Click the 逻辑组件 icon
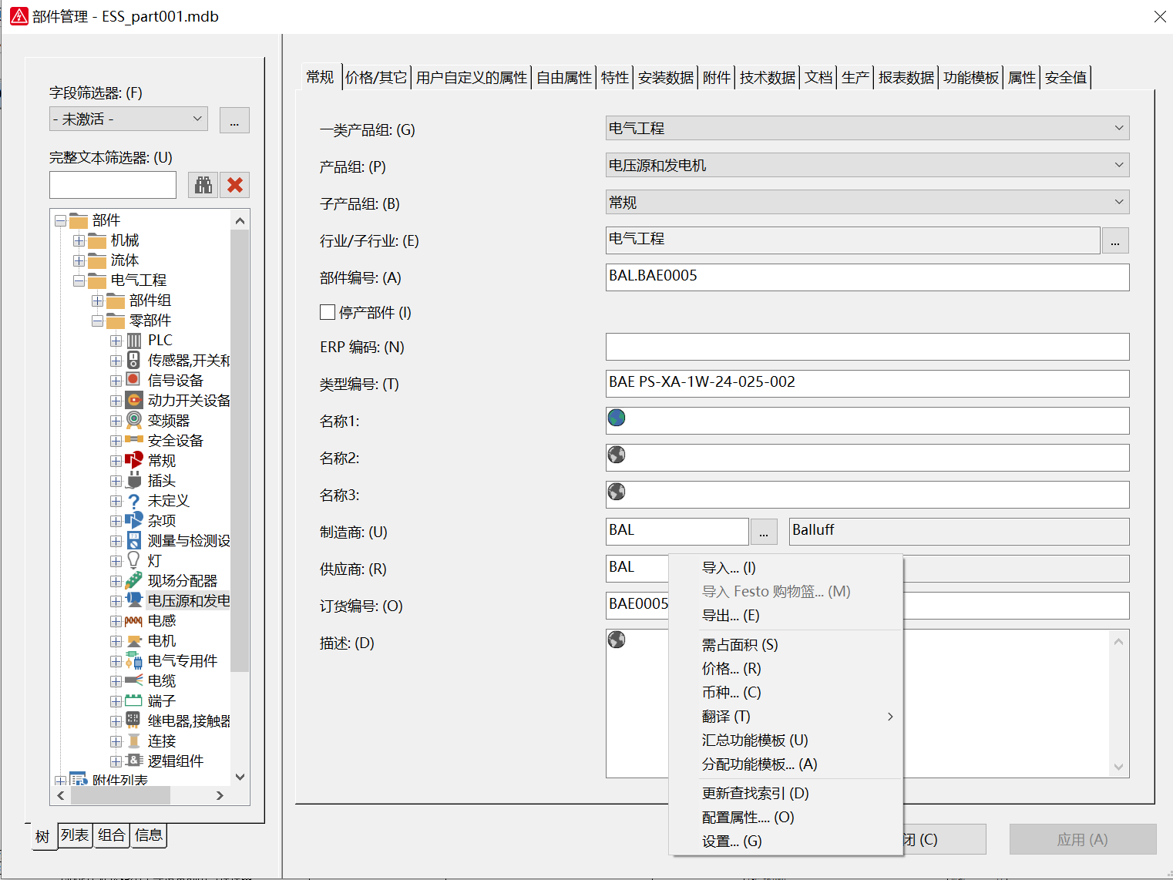 pos(134,761)
